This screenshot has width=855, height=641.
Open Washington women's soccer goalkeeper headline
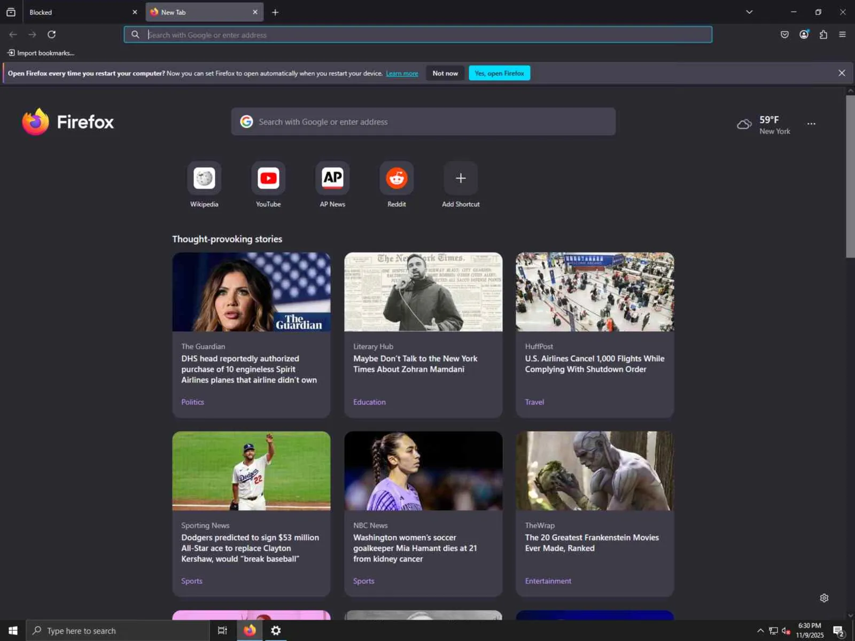click(x=415, y=548)
